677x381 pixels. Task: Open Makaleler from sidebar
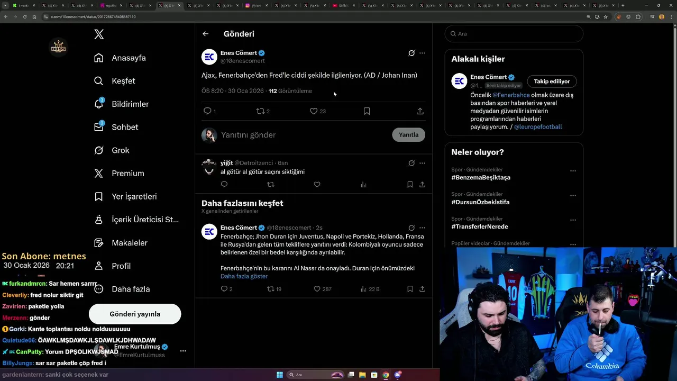click(x=121, y=243)
